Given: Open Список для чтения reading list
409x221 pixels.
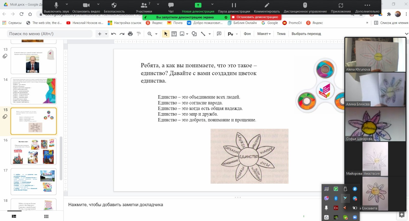Looking at the screenshot, I should [391, 23].
